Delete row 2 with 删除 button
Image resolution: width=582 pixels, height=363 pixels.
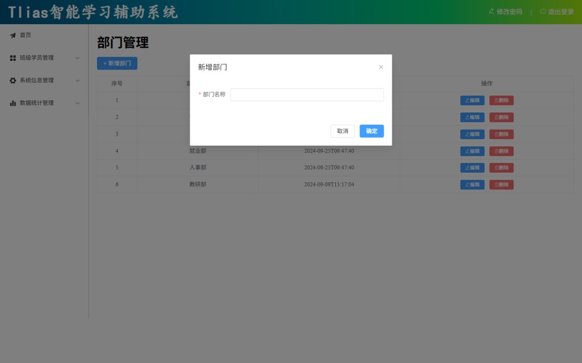[x=502, y=117]
